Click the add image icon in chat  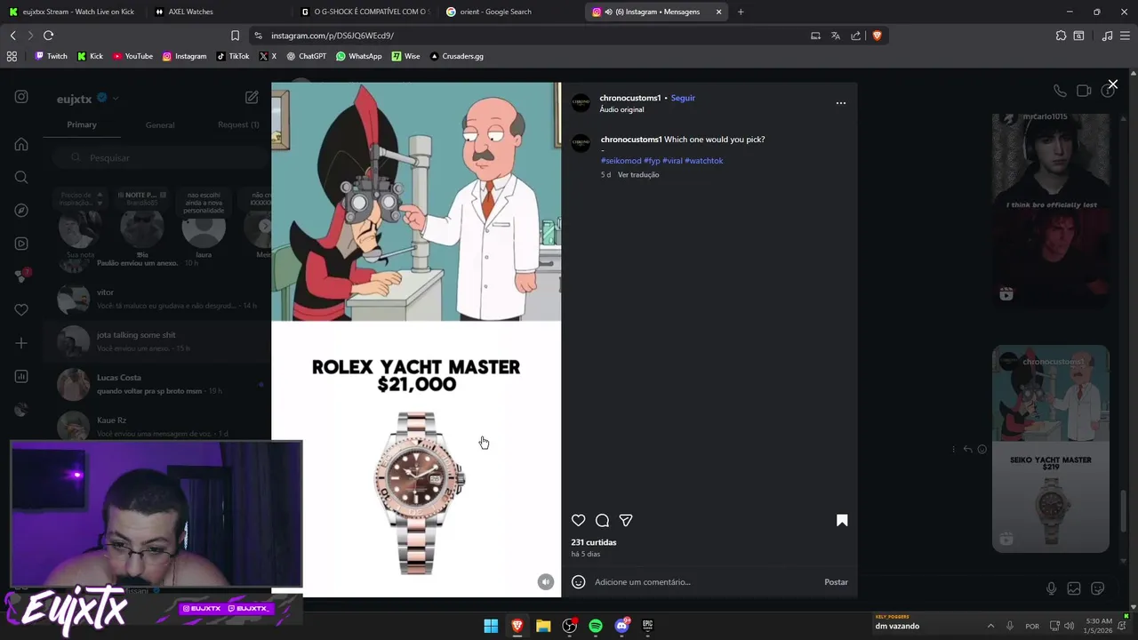pos(1074,588)
